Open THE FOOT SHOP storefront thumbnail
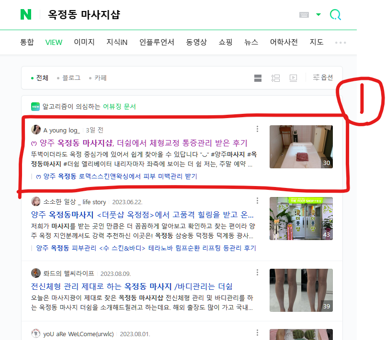The image size is (386, 340). (301, 219)
